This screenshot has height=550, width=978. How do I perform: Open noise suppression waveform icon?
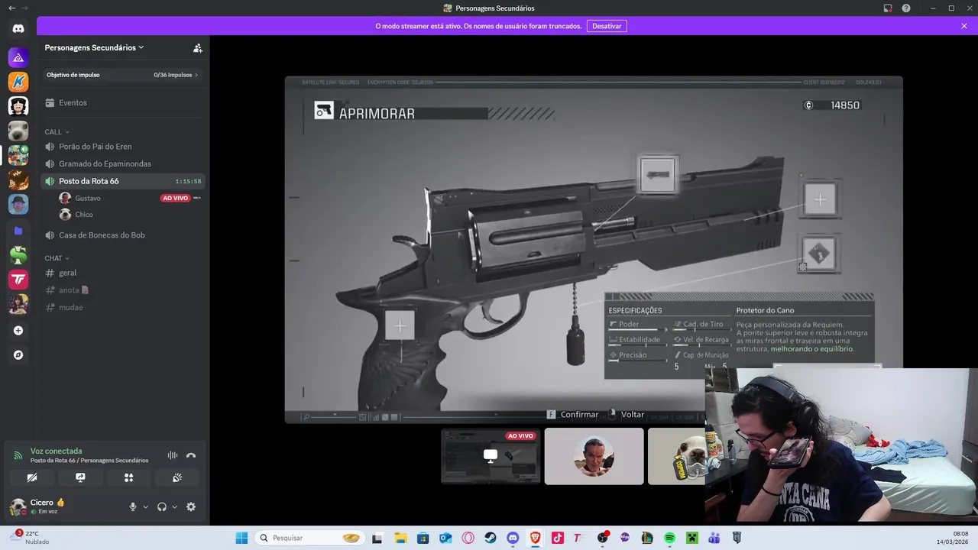point(173,455)
